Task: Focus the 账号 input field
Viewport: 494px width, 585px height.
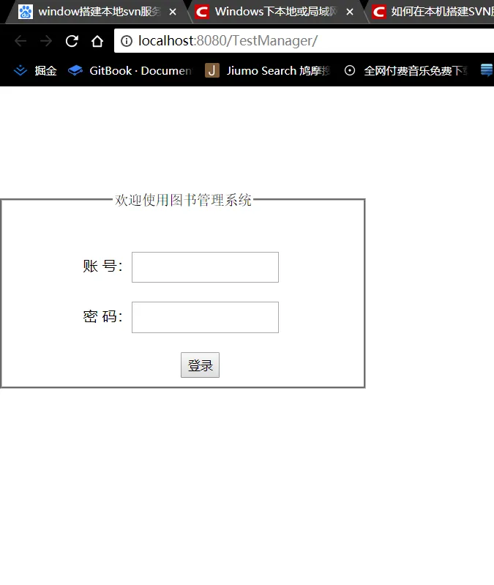Action: coord(205,267)
